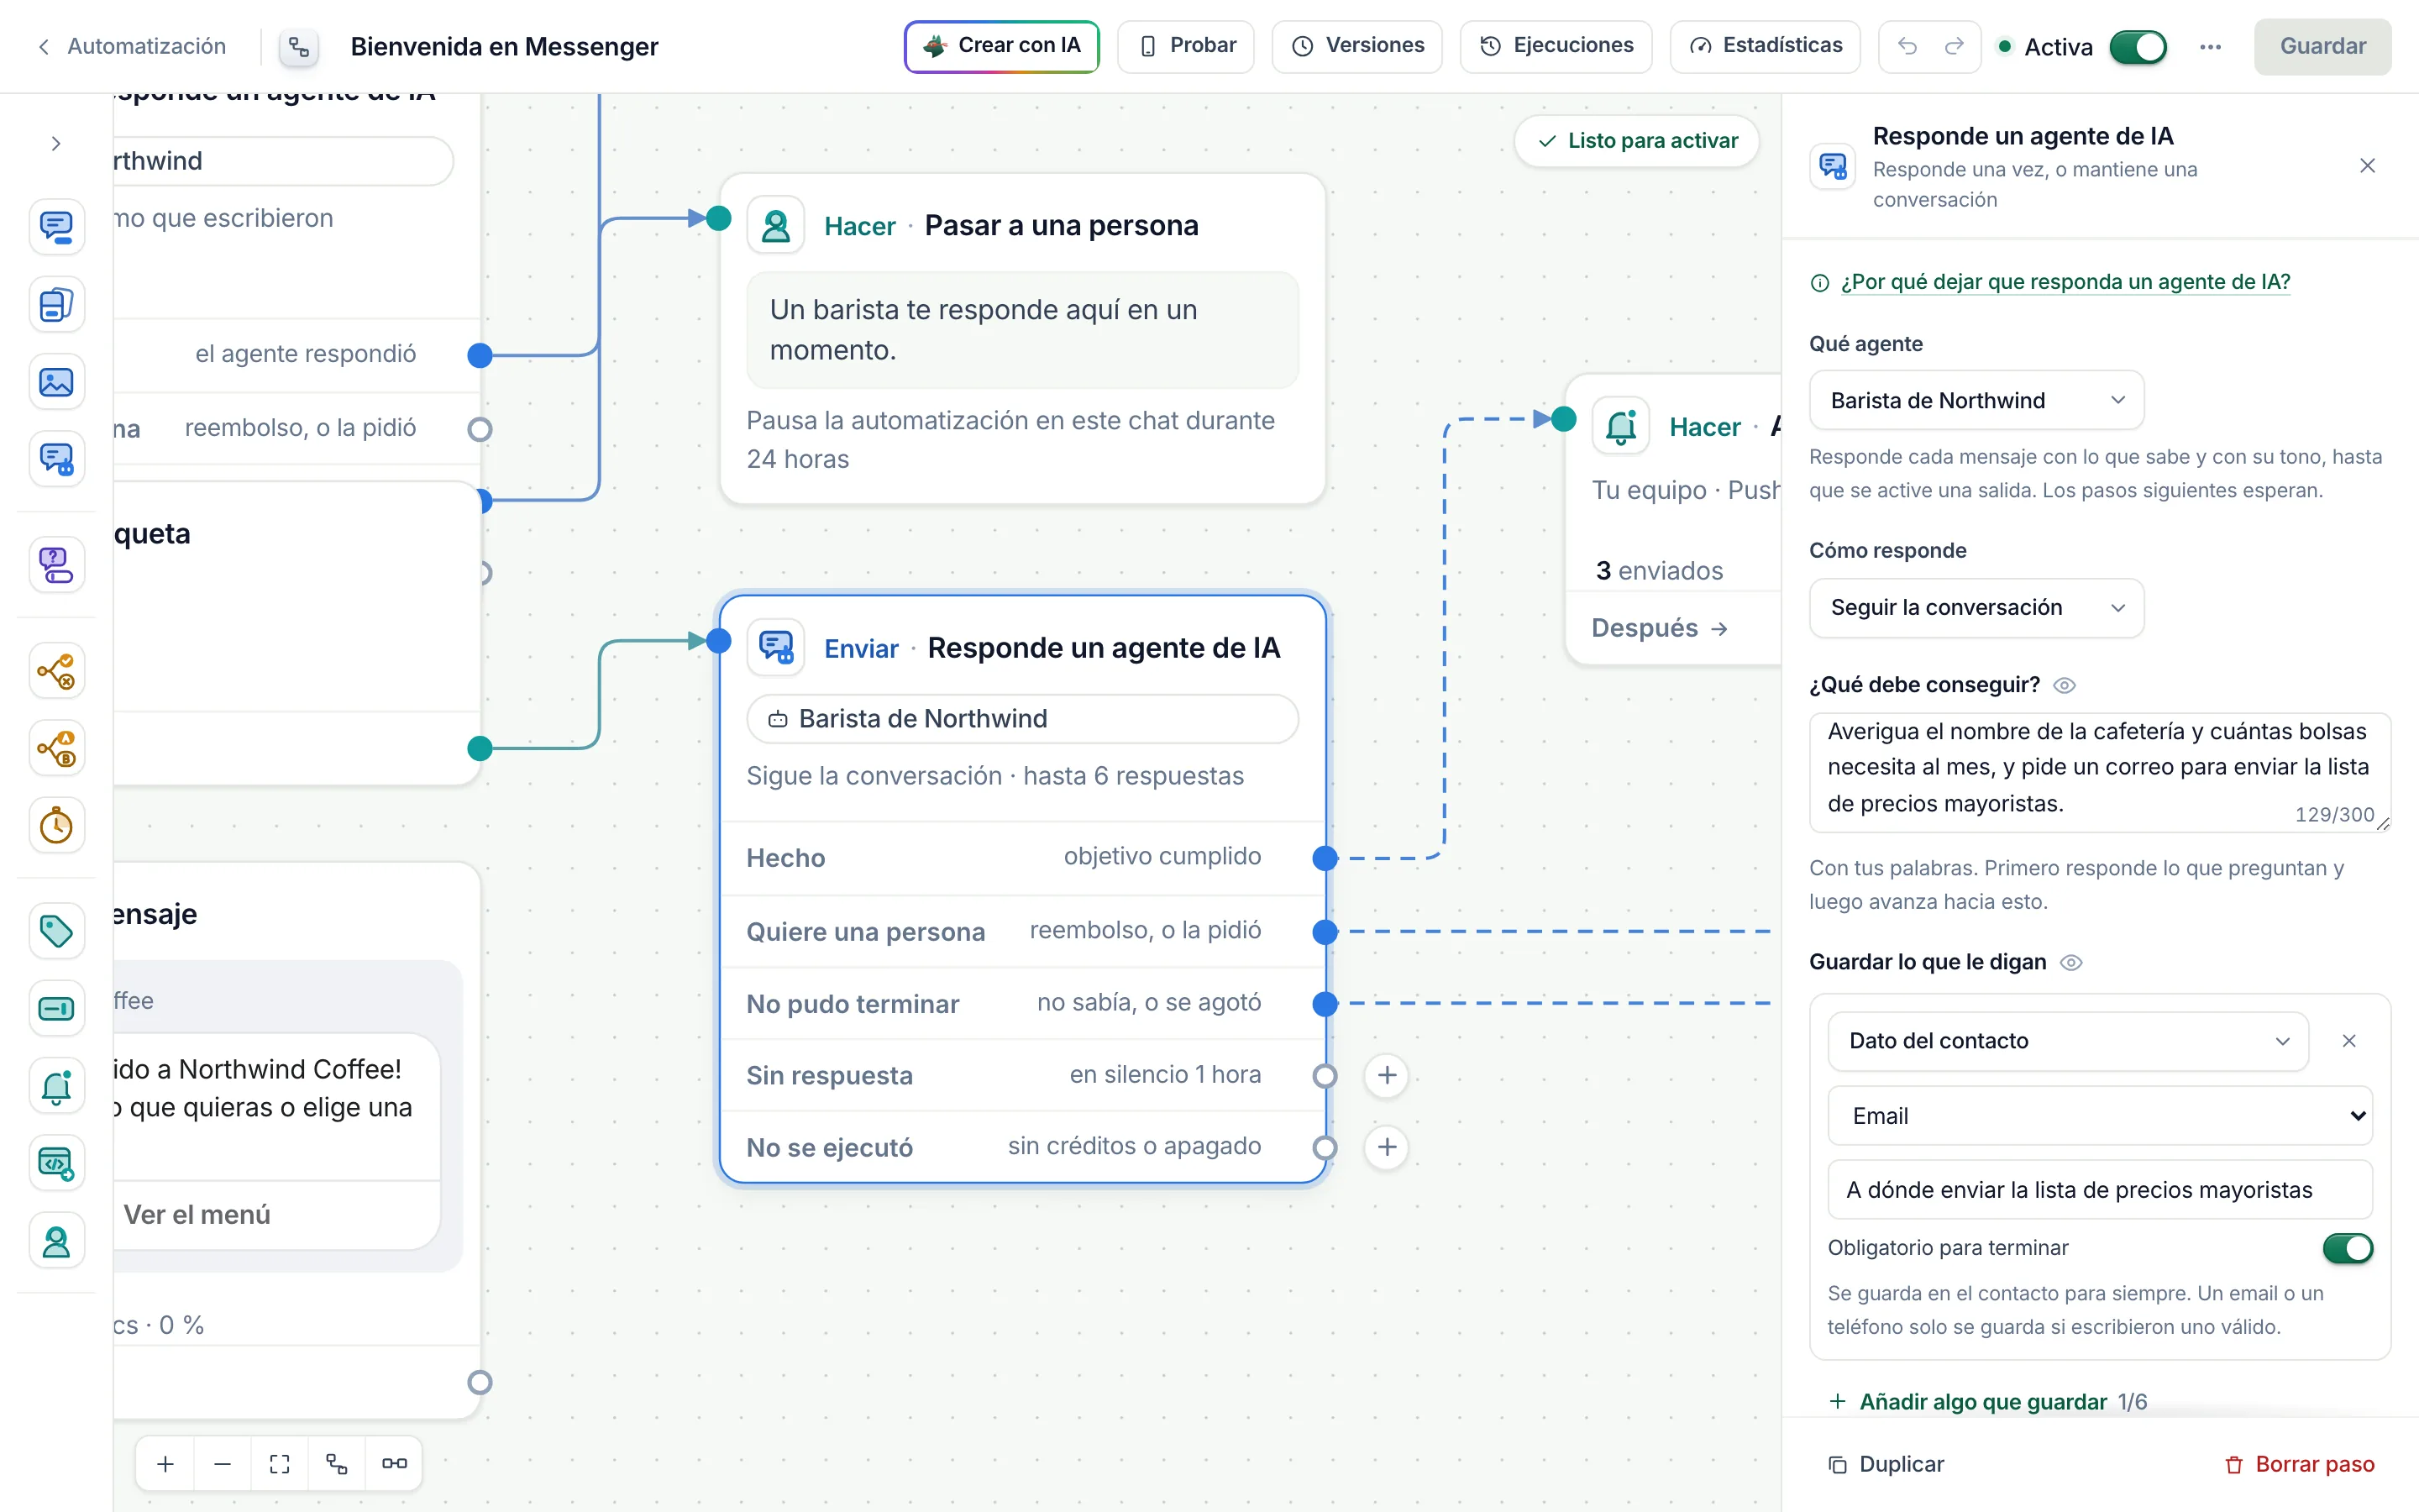The image size is (2419, 1512).
Task: Open the Probar test option
Action: click(x=1185, y=46)
